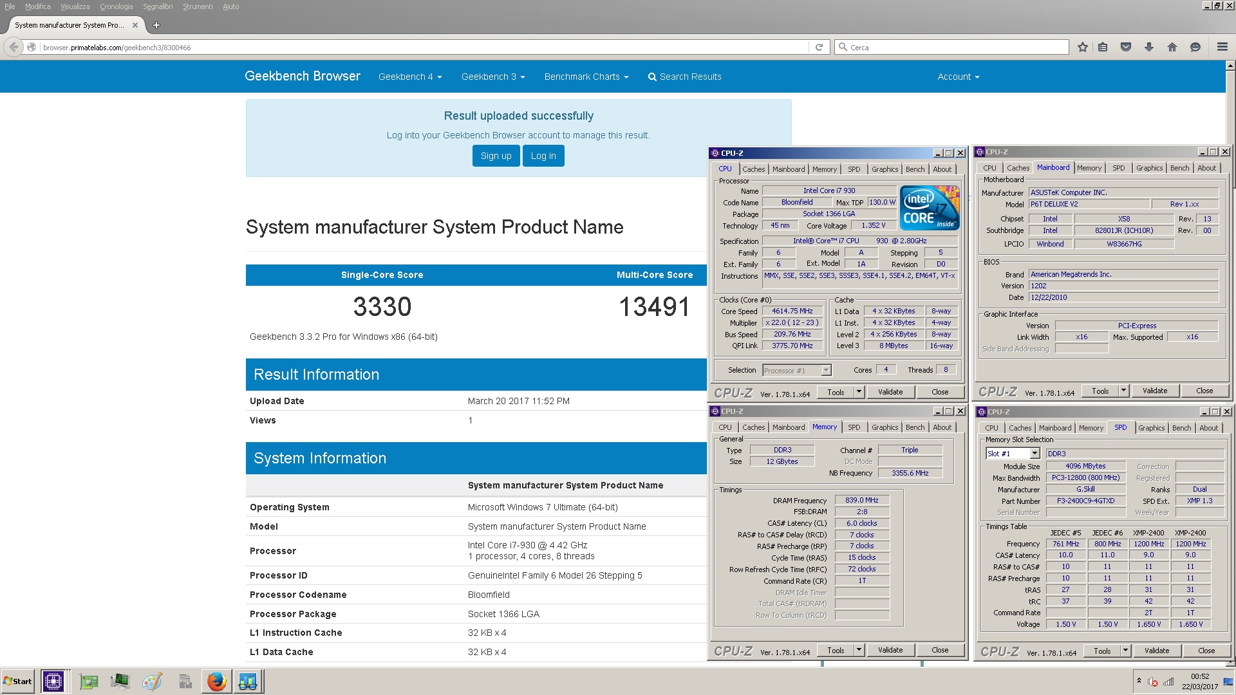Click Tools button in SPD window
Screen dimensions: 1236x695
coord(1102,651)
